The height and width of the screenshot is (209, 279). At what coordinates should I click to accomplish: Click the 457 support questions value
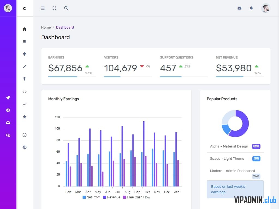[168, 68]
